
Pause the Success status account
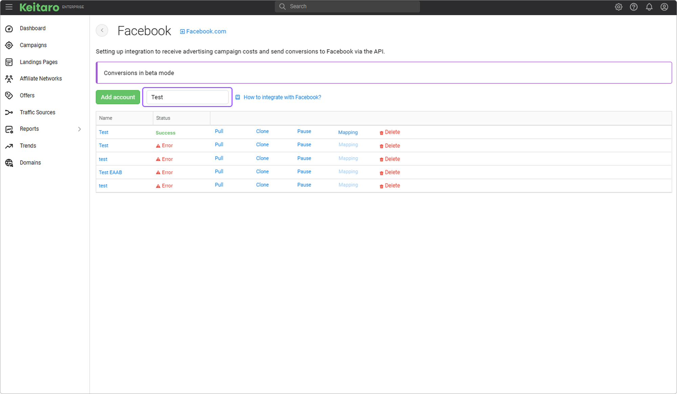click(x=304, y=131)
